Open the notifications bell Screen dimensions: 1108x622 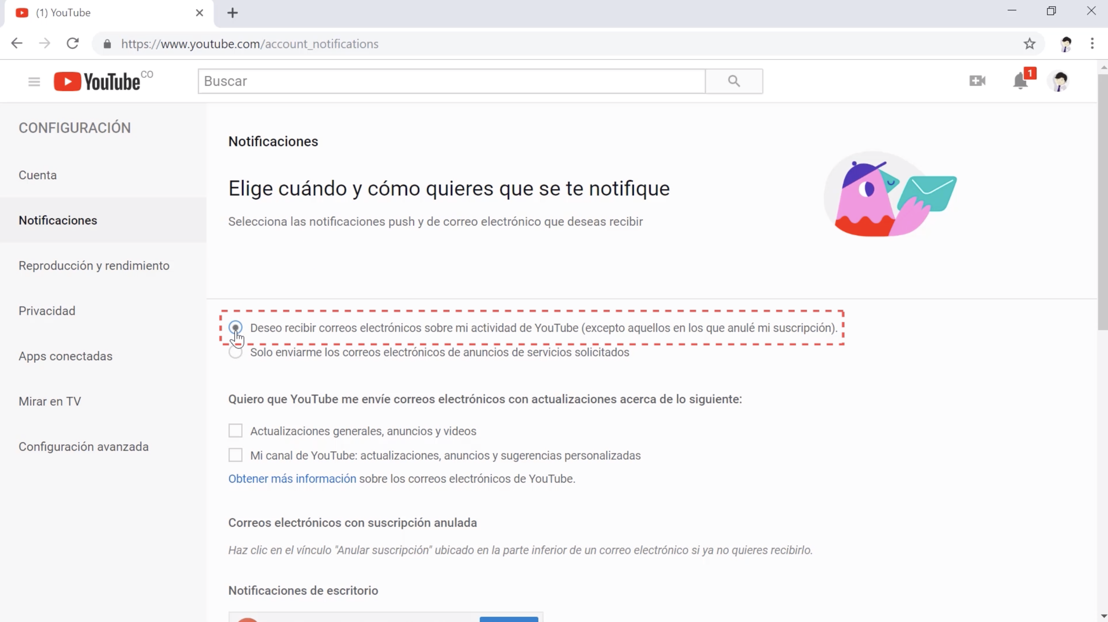(1020, 81)
